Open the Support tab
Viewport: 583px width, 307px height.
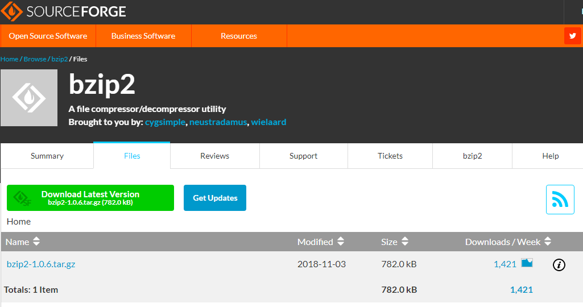coord(303,156)
